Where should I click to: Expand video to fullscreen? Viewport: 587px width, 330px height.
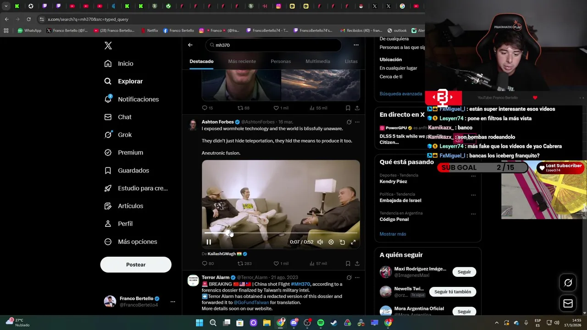(x=353, y=242)
